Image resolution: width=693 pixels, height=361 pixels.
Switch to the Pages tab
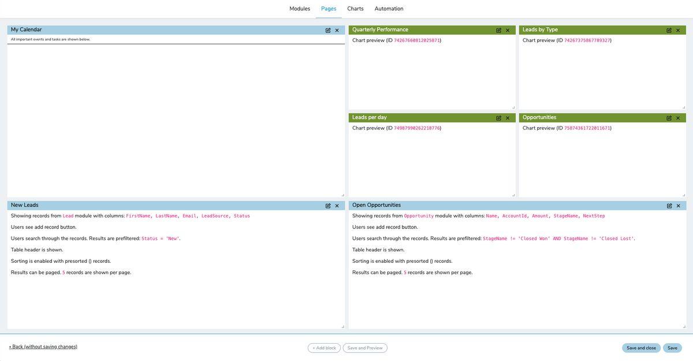point(329,9)
